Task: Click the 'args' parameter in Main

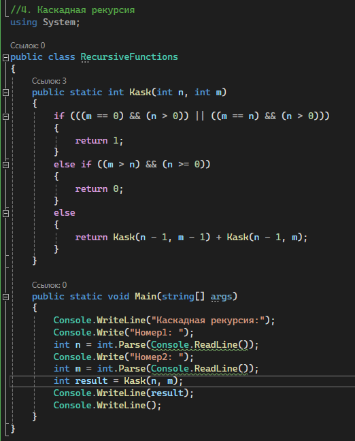Action: [x=221, y=297]
